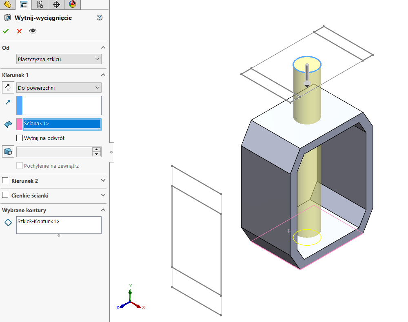Click the pink face selection color swatch
The width and height of the screenshot is (408, 322).
point(19,124)
